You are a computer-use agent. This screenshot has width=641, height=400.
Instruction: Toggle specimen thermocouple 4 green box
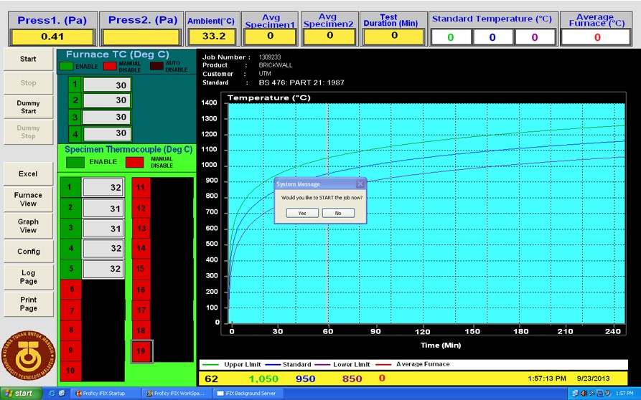(x=71, y=248)
